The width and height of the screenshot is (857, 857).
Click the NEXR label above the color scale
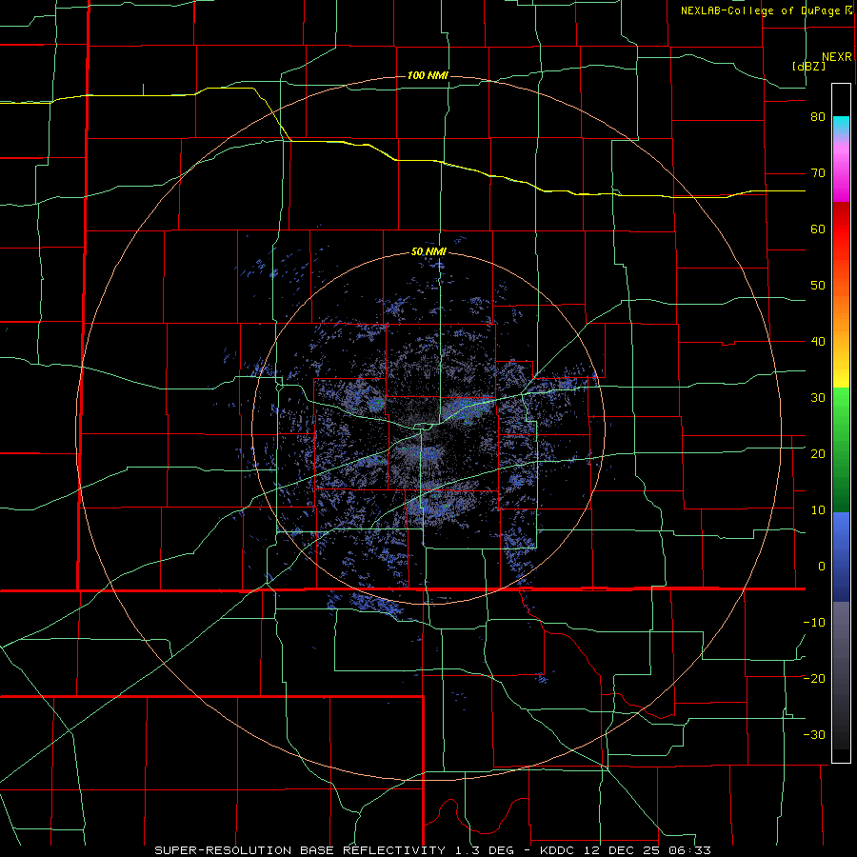[x=836, y=57]
